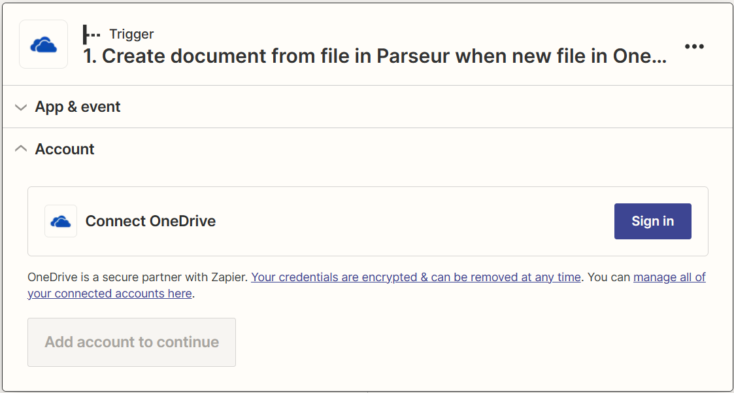Click the upward chevron icon next to Account
The image size is (734, 393).
click(20, 148)
